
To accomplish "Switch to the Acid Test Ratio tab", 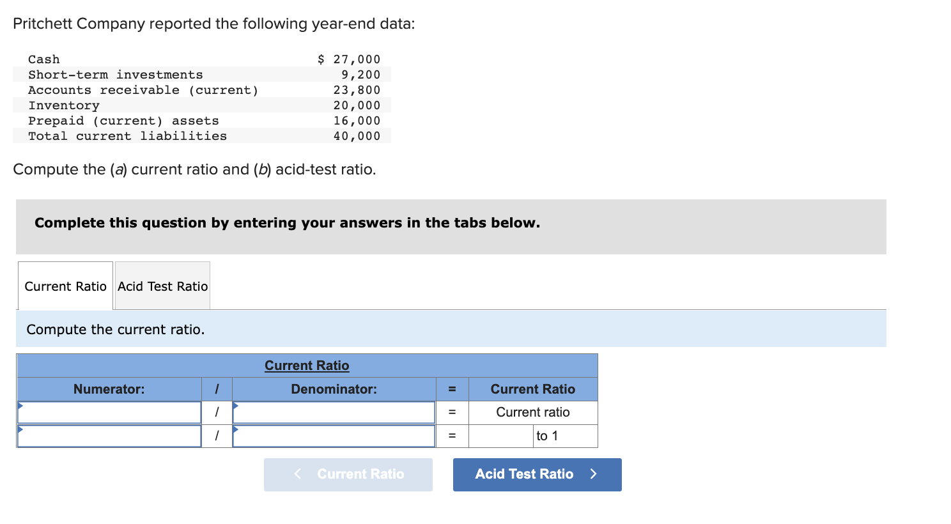I will tap(162, 286).
